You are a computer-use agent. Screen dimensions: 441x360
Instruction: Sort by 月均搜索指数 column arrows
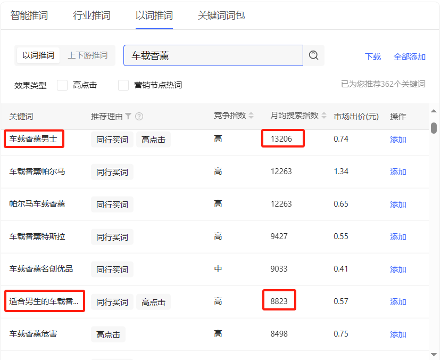(324, 116)
